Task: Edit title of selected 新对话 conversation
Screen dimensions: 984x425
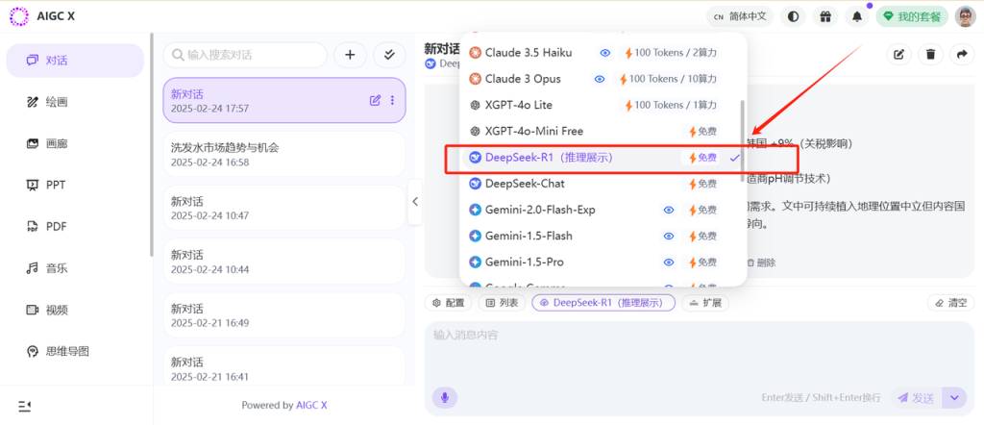Action: click(x=376, y=100)
